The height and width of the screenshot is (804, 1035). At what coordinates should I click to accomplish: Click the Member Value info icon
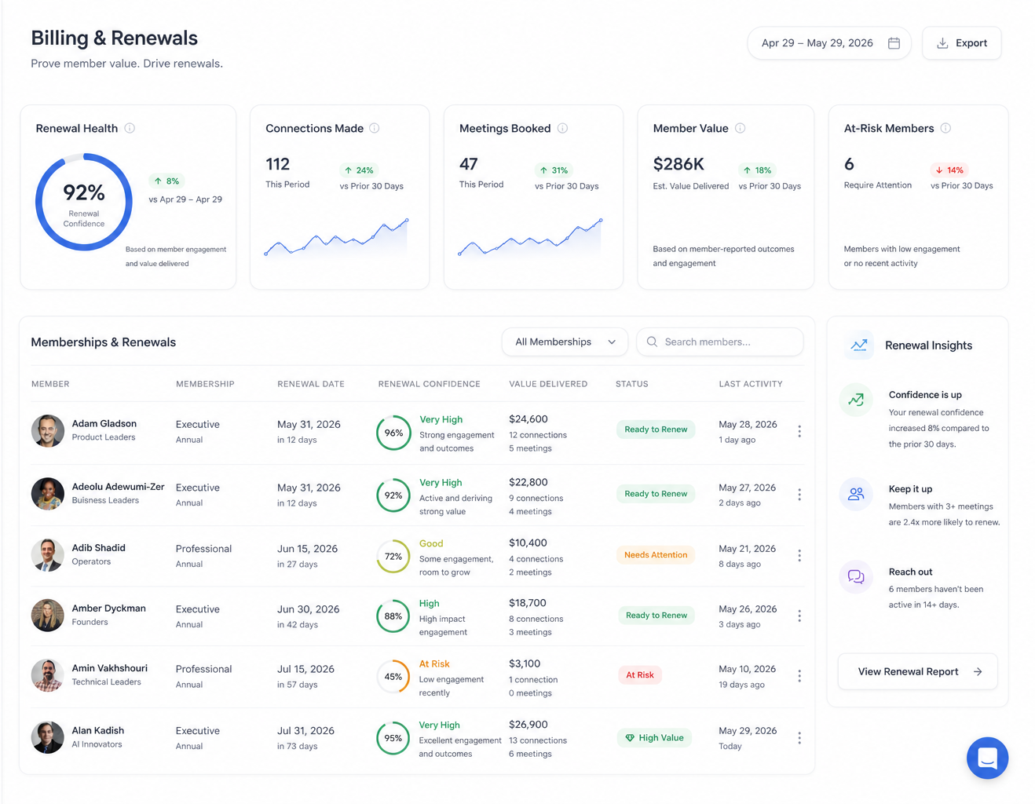tap(740, 128)
